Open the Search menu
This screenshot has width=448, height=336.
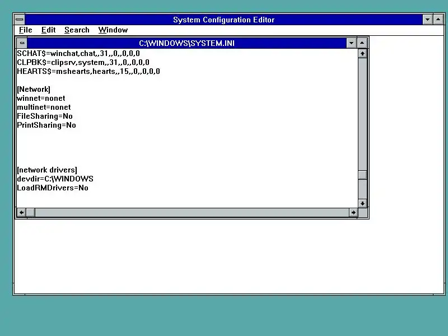77,30
